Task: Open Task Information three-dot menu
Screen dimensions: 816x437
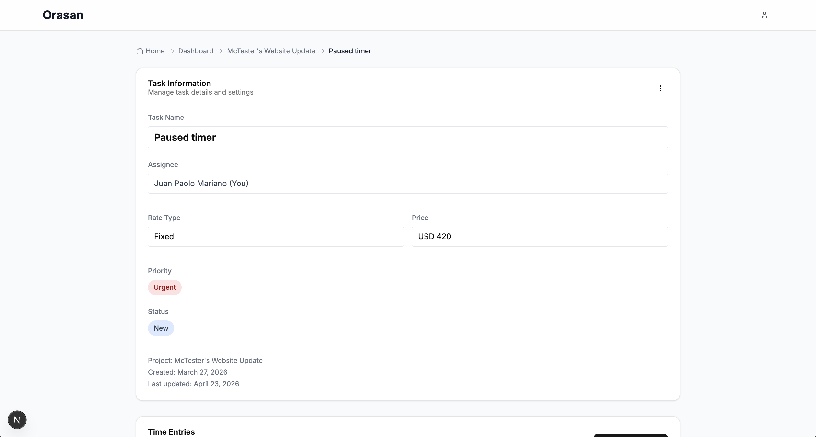Action: point(660,88)
